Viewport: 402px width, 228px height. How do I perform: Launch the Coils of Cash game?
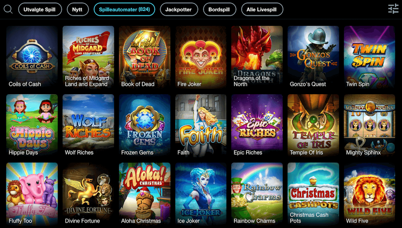point(32,58)
